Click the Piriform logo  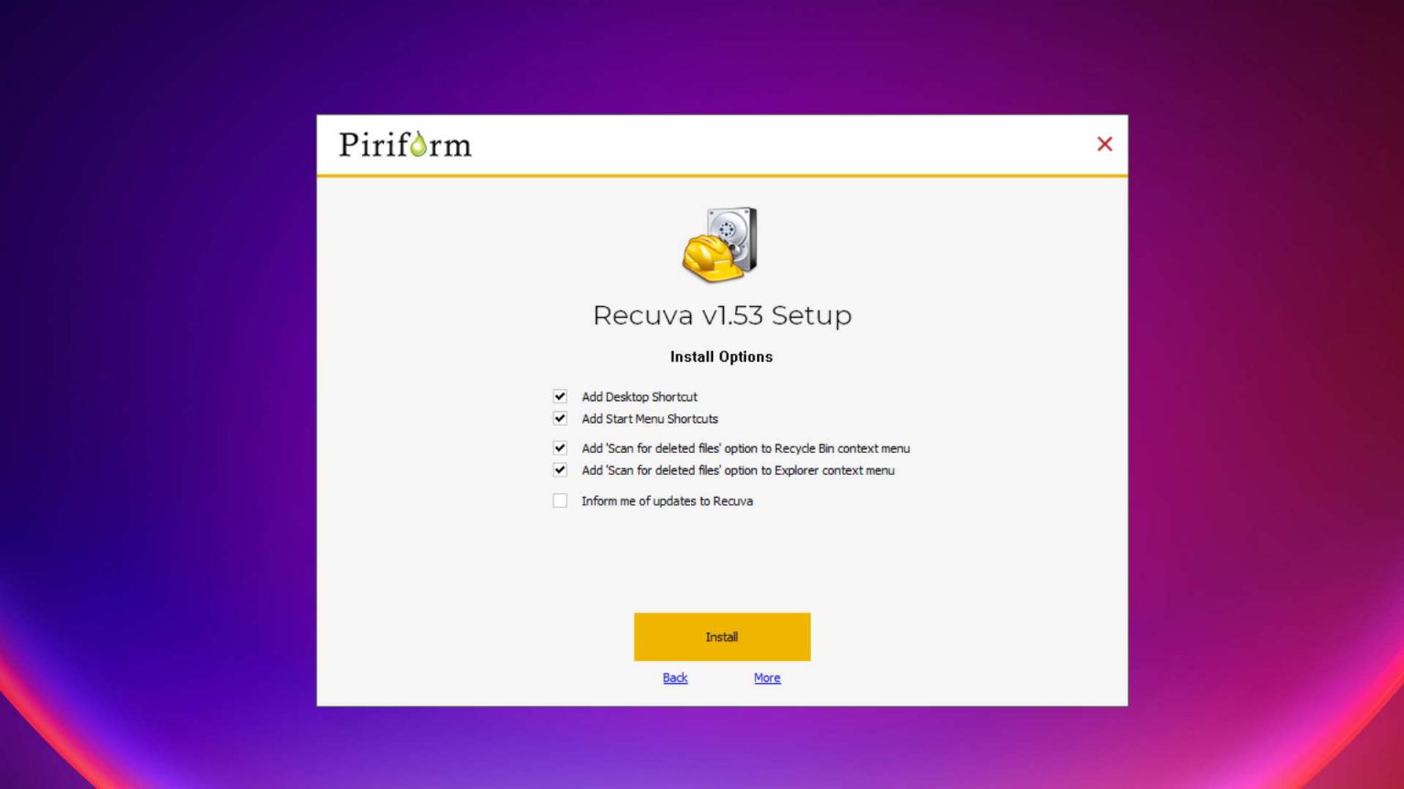coord(405,144)
